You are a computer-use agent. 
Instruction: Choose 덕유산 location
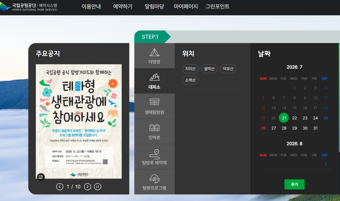pyautogui.click(x=228, y=69)
